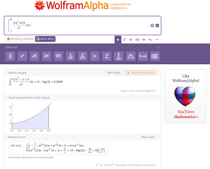Insert a summation template

119,56
